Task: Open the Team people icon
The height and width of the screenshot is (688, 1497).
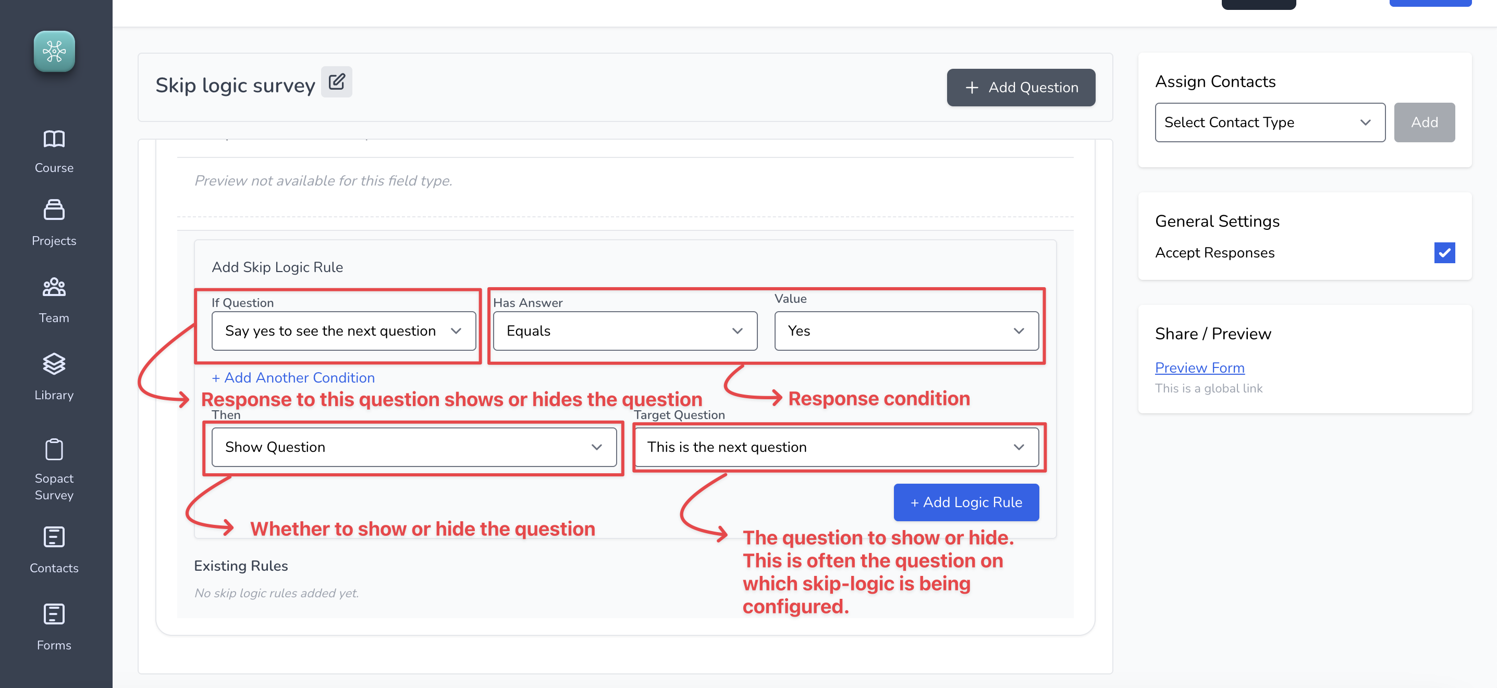Action: click(54, 287)
